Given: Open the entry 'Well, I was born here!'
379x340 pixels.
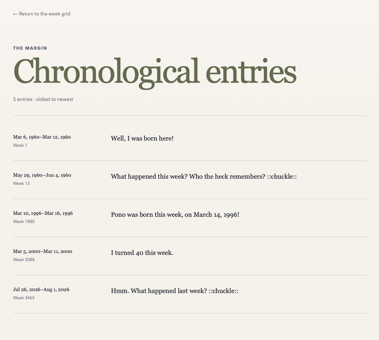Looking at the screenshot, I should click(x=142, y=138).
